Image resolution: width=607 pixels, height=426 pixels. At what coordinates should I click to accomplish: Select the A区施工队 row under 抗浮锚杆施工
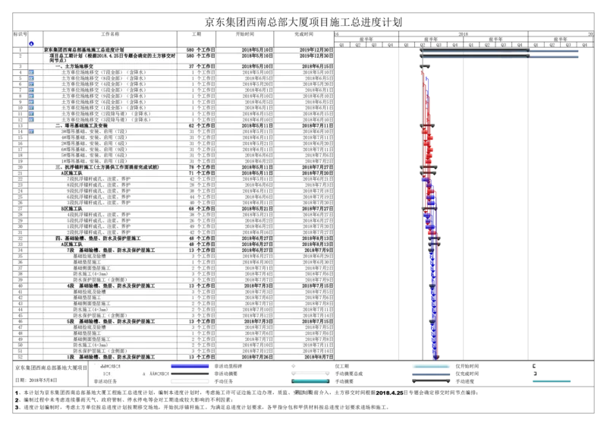pos(74,173)
